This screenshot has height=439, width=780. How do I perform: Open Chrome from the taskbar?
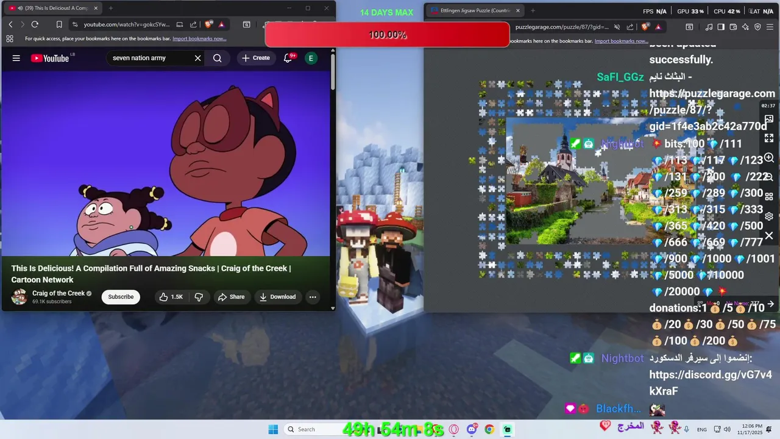[x=489, y=429]
